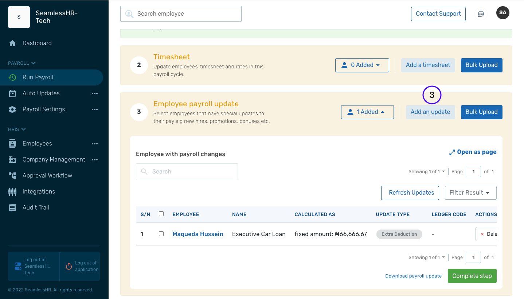Screen dimensions: 524x299
Task: Click the Employees badge icon
Action: click(x=12, y=143)
